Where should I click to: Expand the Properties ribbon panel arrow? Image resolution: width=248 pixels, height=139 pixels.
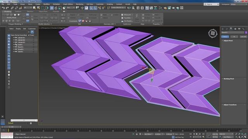coord(161,24)
